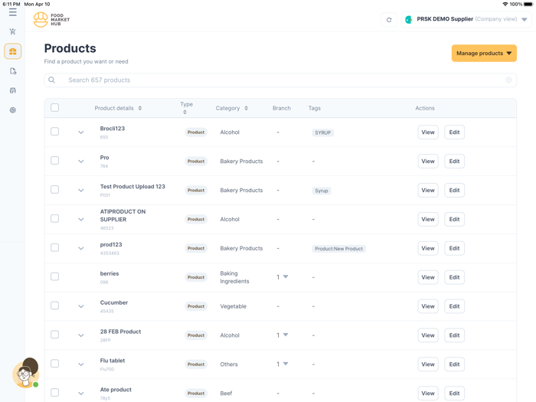Screen dimensions: 536x402
Task: Click the PRSK DEMO Supplier company icon
Action: [408, 19]
